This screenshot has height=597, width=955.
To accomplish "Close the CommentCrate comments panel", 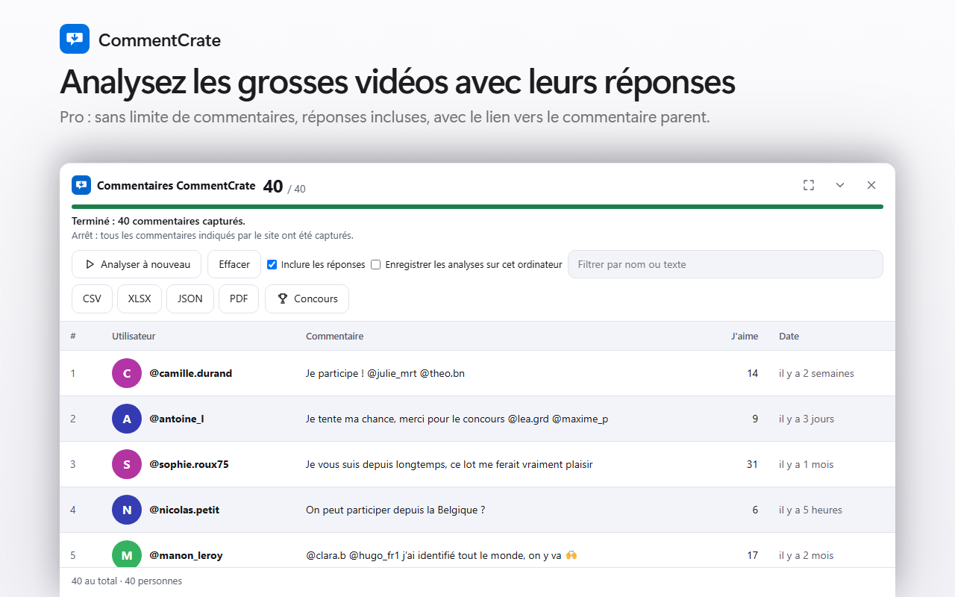I will click(x=871, y=185).
